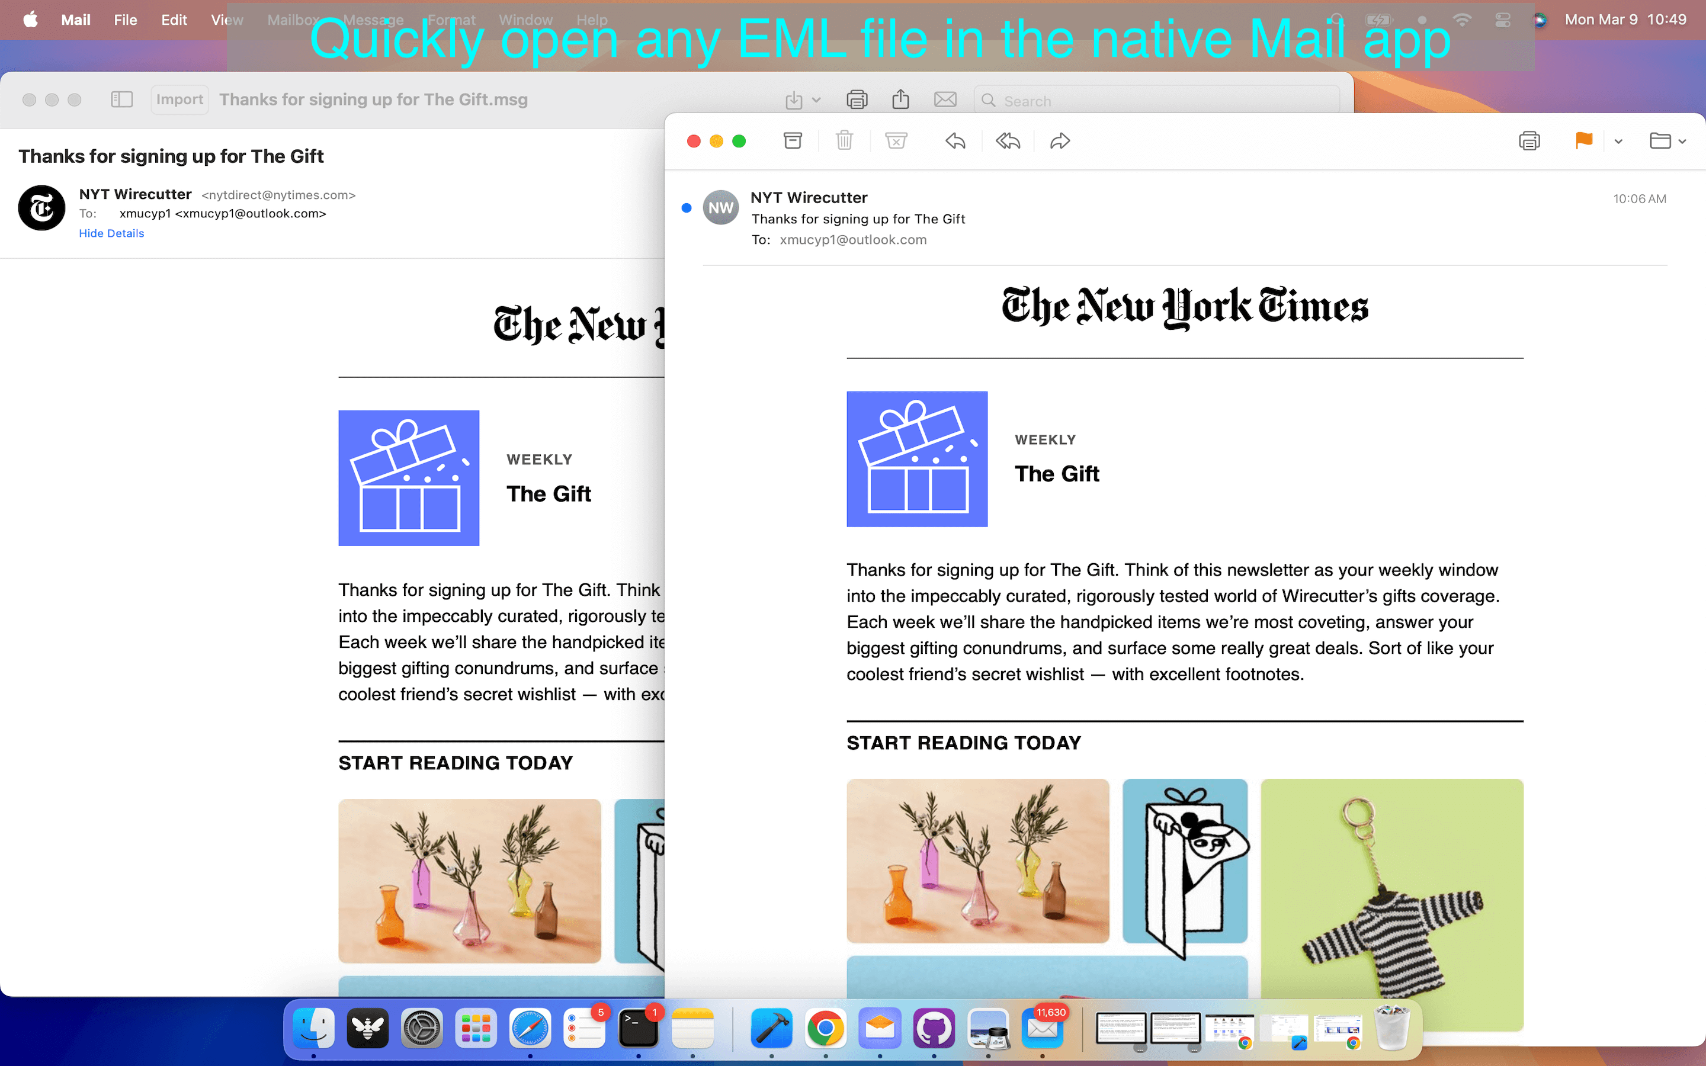Open Terminal from the Dock
This screenshot has height=1066, width=1706.
[638, 1029]
